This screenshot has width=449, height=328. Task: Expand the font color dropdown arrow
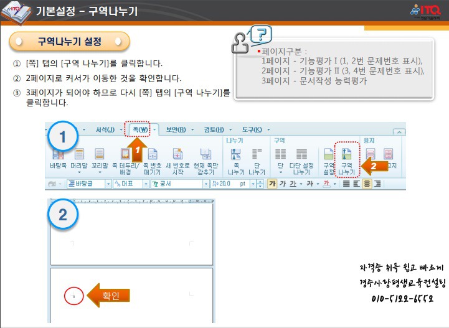[335, 184]
